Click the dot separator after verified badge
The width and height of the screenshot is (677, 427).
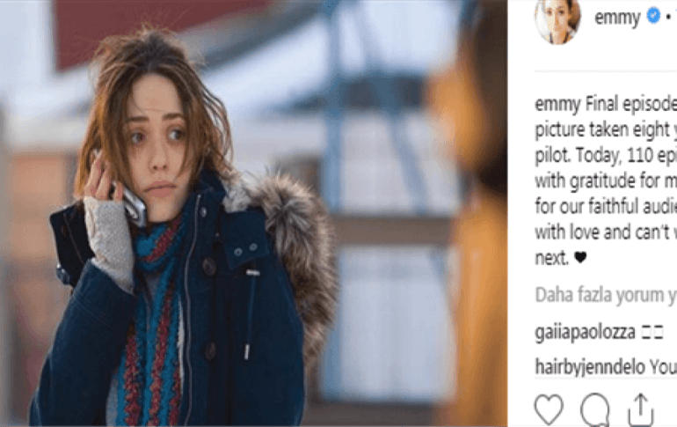[x=668, y=17]
